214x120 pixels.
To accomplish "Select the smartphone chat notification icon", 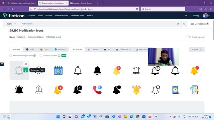I will 195,90.
